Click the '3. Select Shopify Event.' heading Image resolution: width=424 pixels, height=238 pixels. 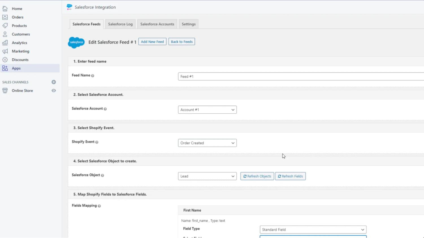[x=94, y=128]
